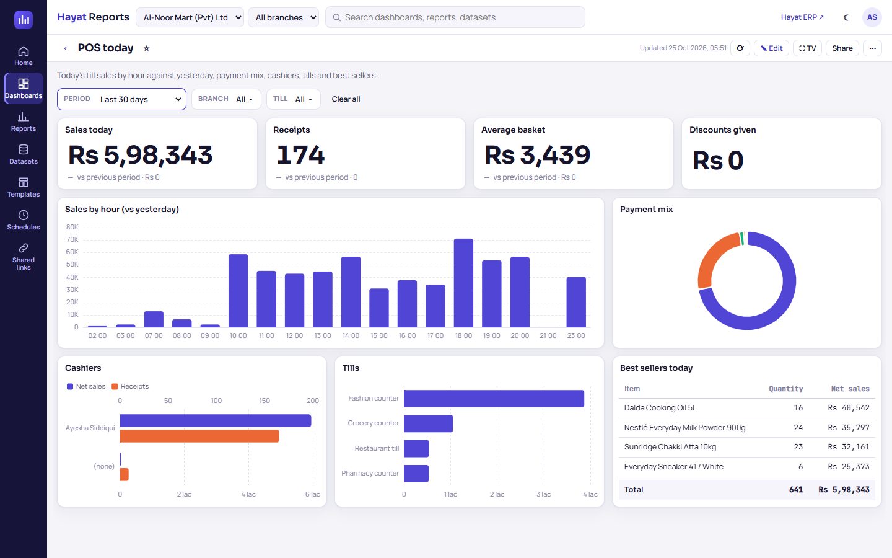Click the 18:00 bar in sales chart
This screenshot has height=558, width=892.
click(463, 283)
